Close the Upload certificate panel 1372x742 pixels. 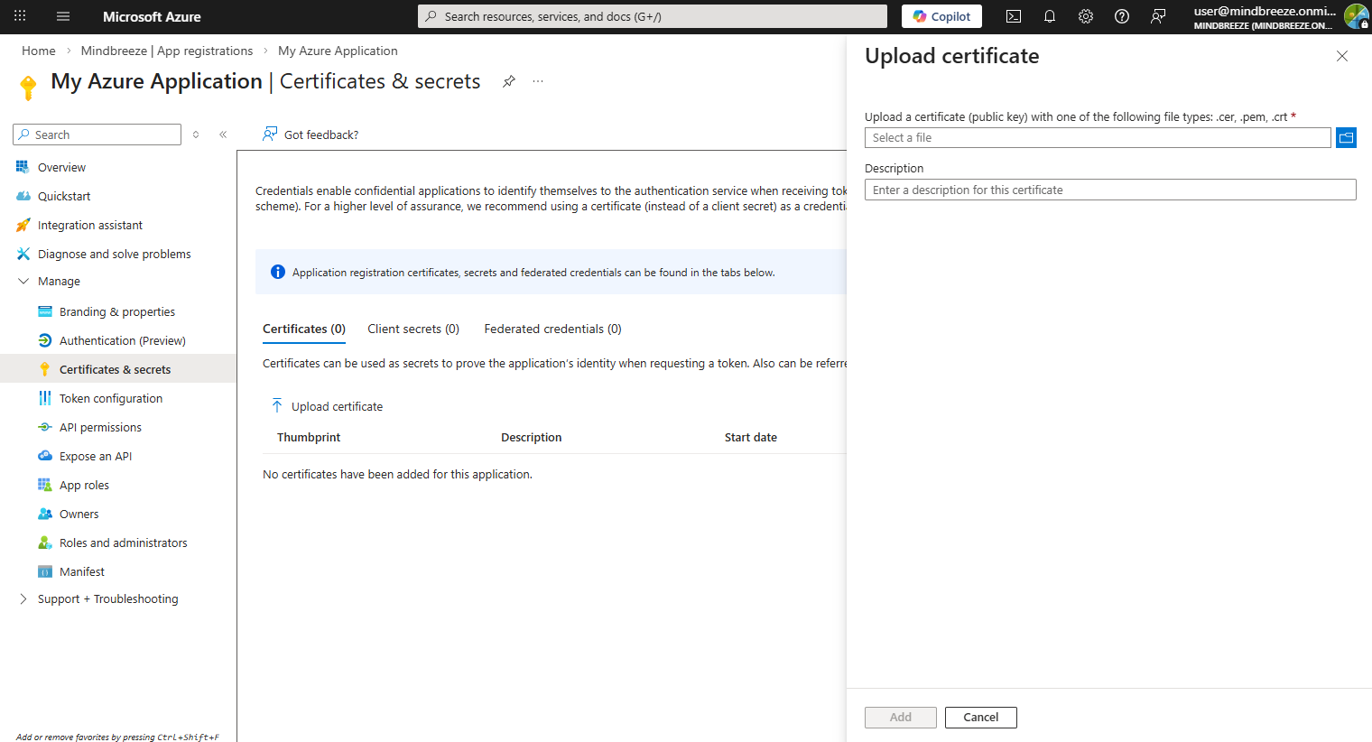(1342, 56)
